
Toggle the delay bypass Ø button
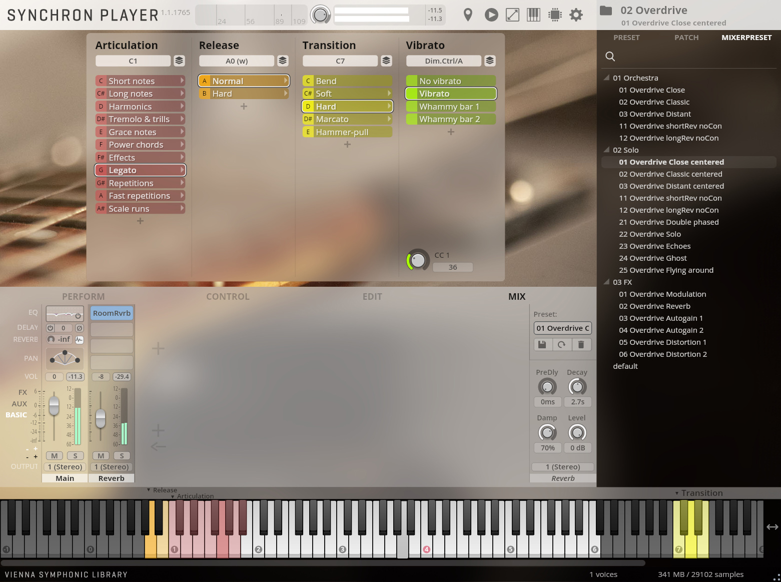[x=78, y=328]
